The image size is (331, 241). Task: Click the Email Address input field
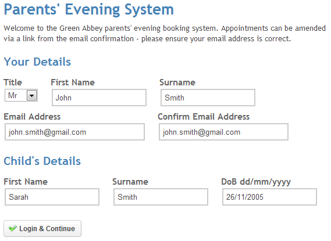(x=74, y=132)
